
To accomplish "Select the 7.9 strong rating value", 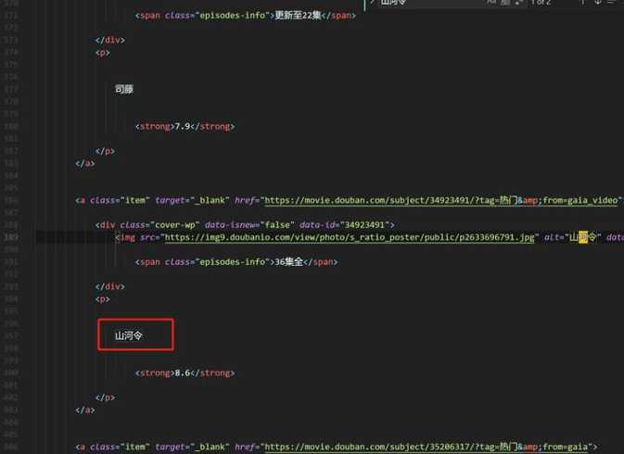I will (183, 126).
